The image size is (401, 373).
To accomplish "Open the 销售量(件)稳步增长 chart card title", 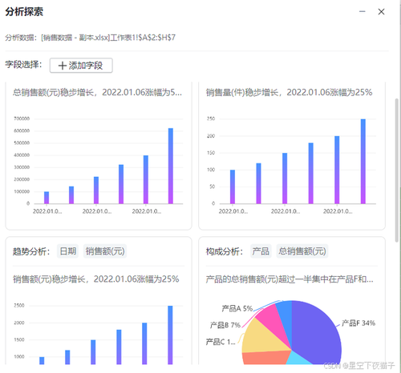I will pos(289,92).
